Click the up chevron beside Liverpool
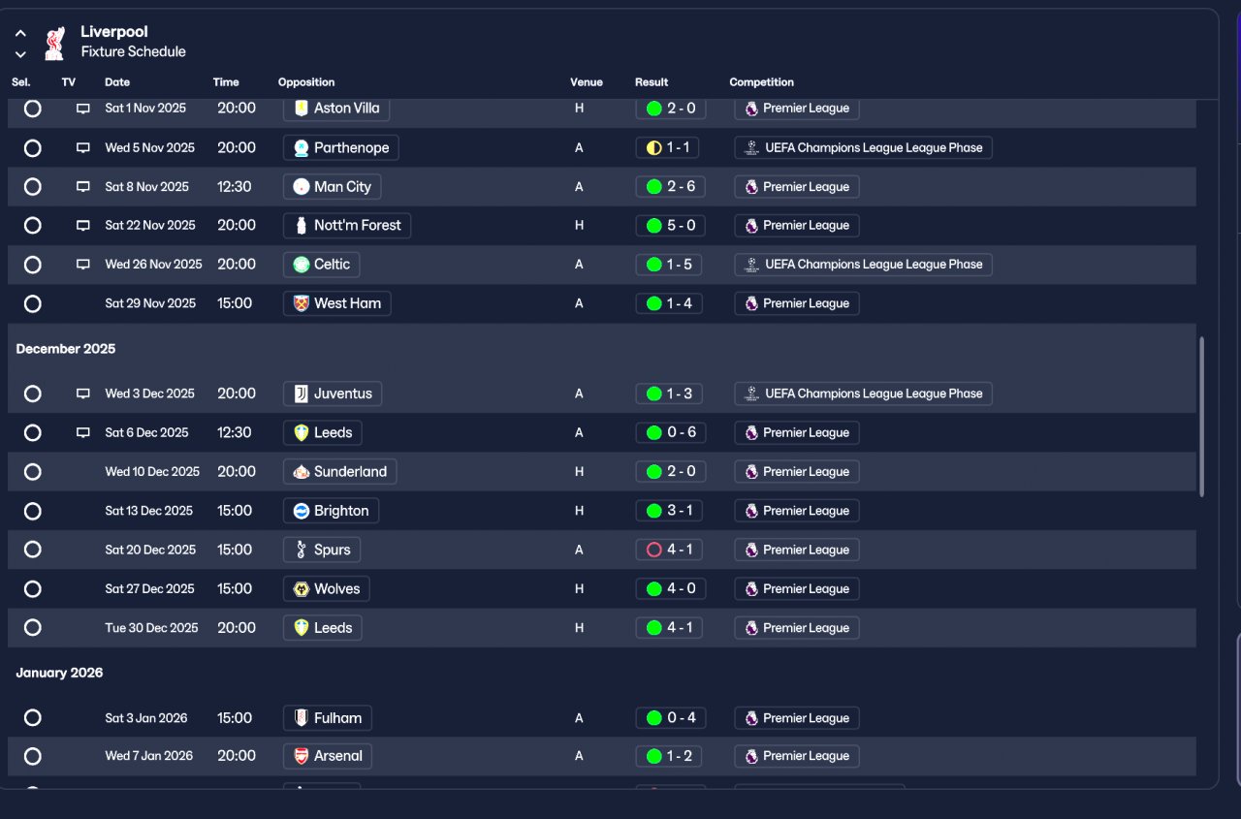The width and height of the screenshot is (1241, 819). click(x=20, y=34)
